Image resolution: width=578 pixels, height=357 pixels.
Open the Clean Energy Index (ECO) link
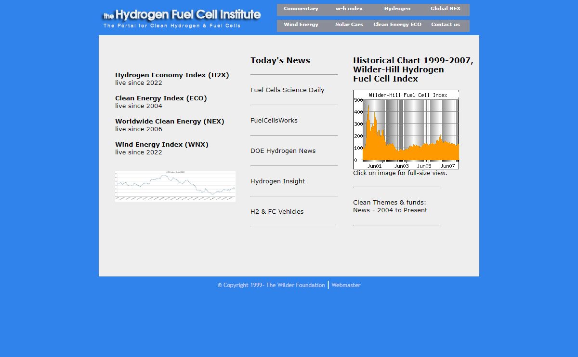pyautogui.click(x=161, y=98)
